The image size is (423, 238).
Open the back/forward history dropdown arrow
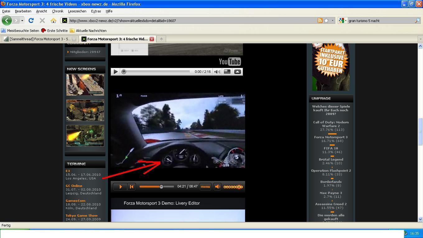[x=22, y=20]
